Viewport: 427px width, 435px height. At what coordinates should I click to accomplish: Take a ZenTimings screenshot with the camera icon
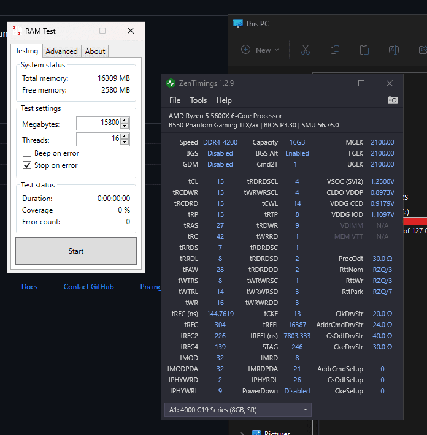[x=392, y=100]
